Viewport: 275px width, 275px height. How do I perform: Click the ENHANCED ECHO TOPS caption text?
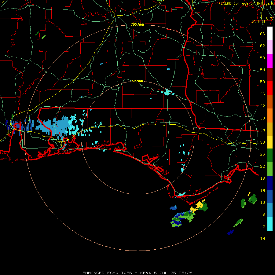click(107, 273)
